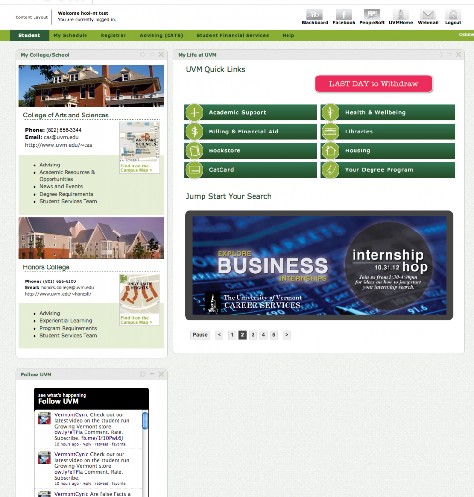Image resolution: width=474 pixels, height=497 pixels.
Task: Pause the Jump Start slideshow
Action: pyautogui.click(x=200, y=335)
